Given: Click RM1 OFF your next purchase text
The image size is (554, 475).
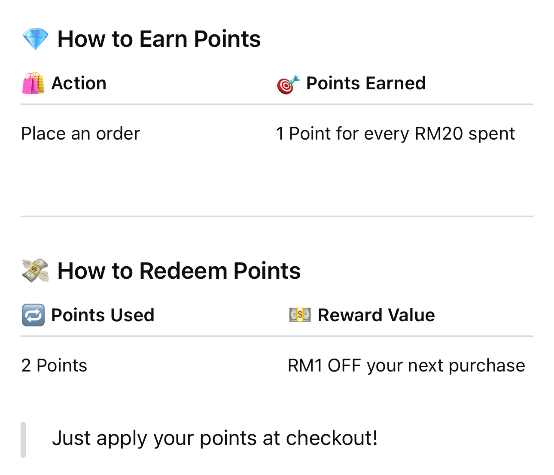Looking at the screenshot, I should pyautogui.click(x=406, y=365).
